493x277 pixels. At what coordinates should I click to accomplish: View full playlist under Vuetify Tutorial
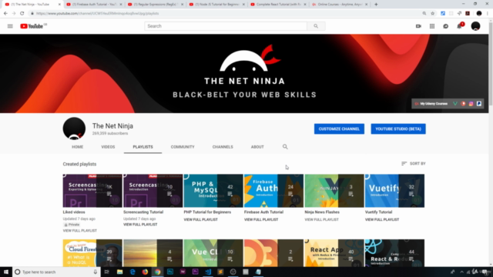point(382,219)
